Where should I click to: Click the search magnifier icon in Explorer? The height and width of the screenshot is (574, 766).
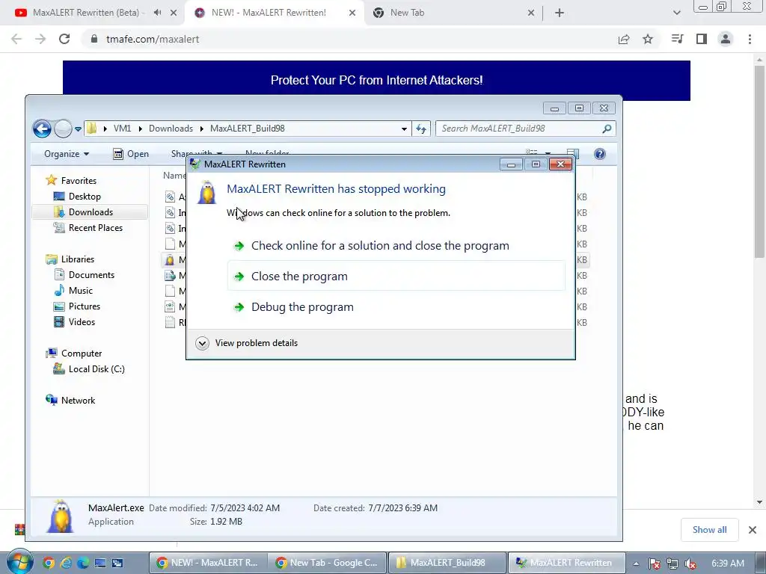click(x=607, y=129)
